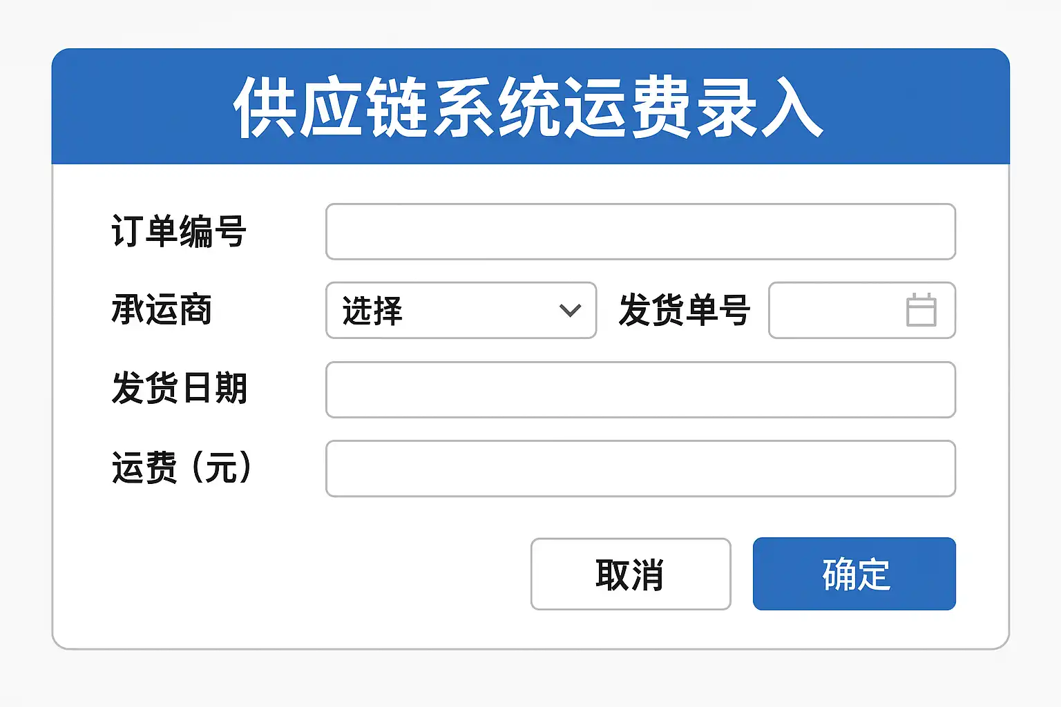Viewport: 1061px width, 707px height.
Task: Click the gray page background outside the dialog
Action: tap(530, 679)
